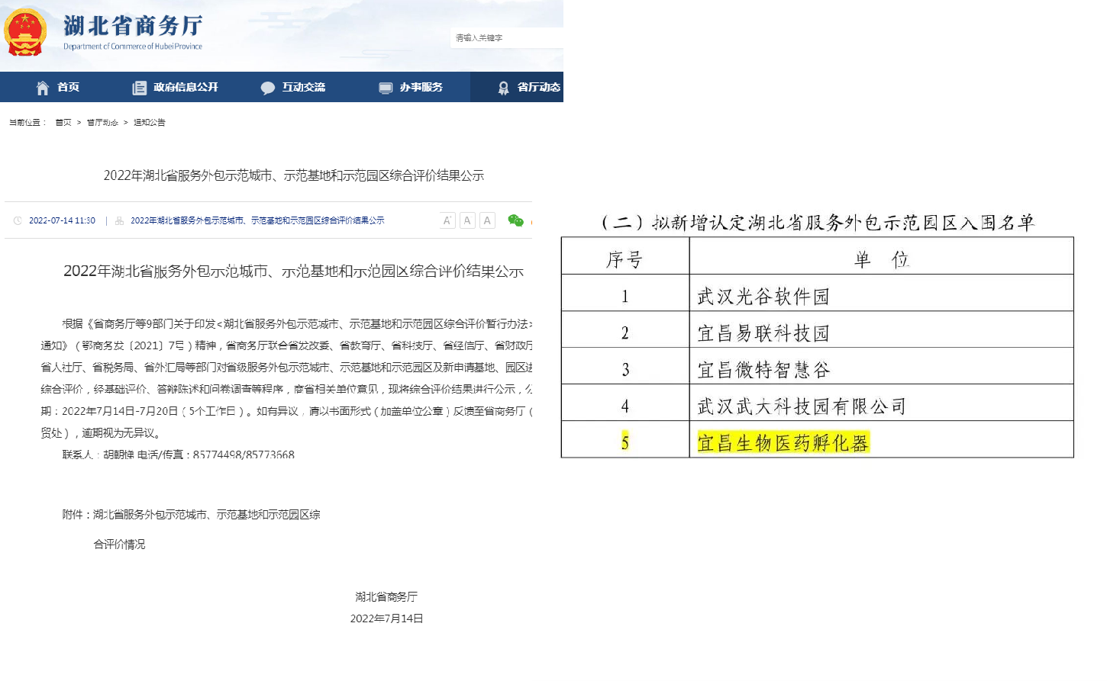Click the 湖北省商务厅 site title
This screenshot has width=1107, height=681.
pyautogui.click(x=133, y=25)
